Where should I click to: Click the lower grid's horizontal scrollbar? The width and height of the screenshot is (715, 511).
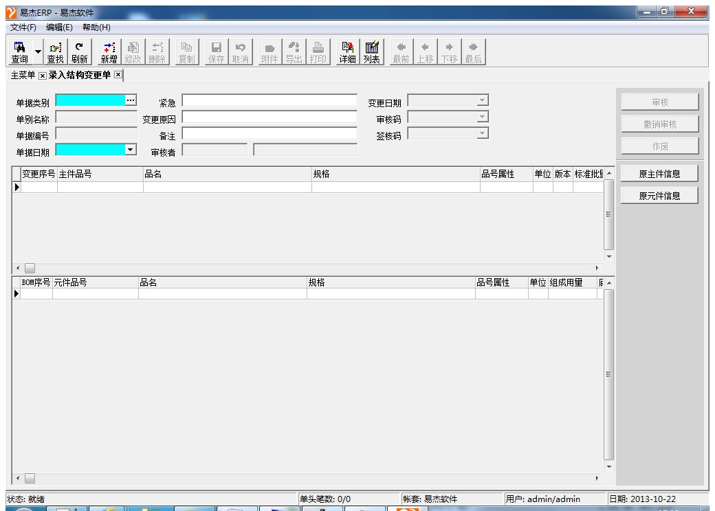309,478
